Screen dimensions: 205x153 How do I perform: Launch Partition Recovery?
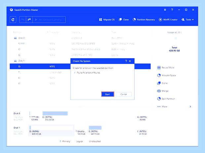click(144, 20)
